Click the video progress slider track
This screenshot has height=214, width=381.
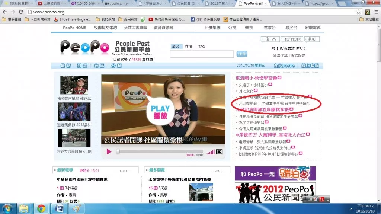click(160, 151)
